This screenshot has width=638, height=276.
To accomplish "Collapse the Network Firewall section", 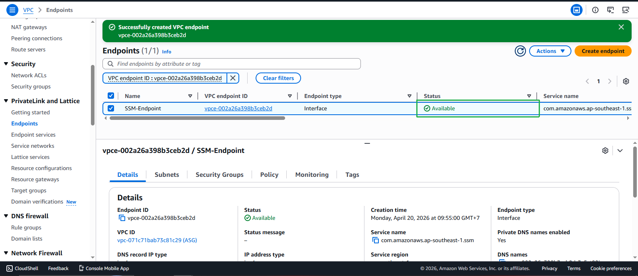I will (x=6, y=253).
